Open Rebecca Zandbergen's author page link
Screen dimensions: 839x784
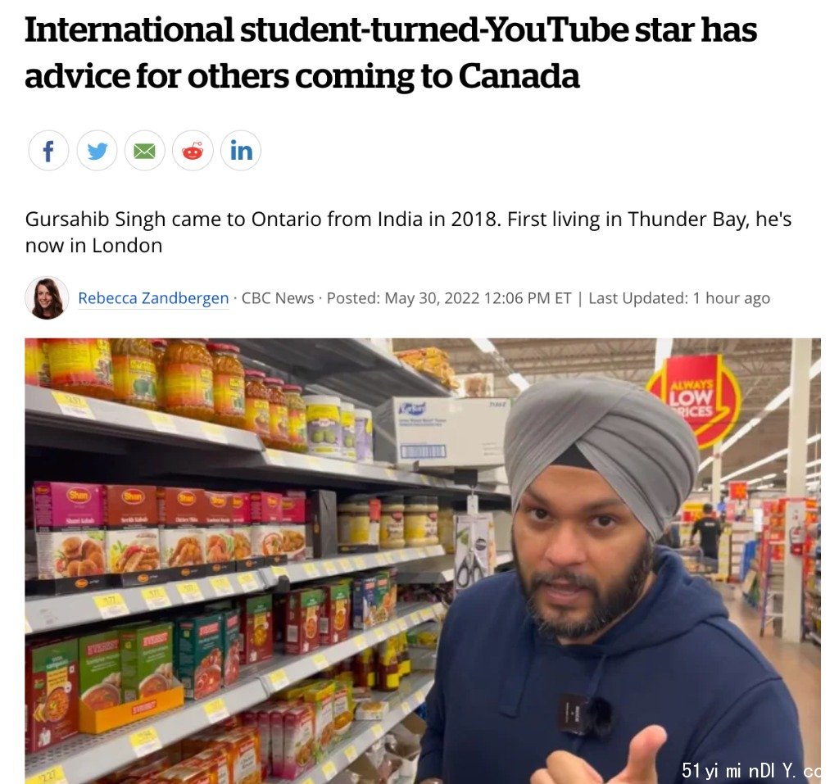click(x=153, y=298)
